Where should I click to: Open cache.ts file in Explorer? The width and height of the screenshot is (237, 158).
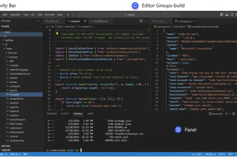(x=21, y=115)
